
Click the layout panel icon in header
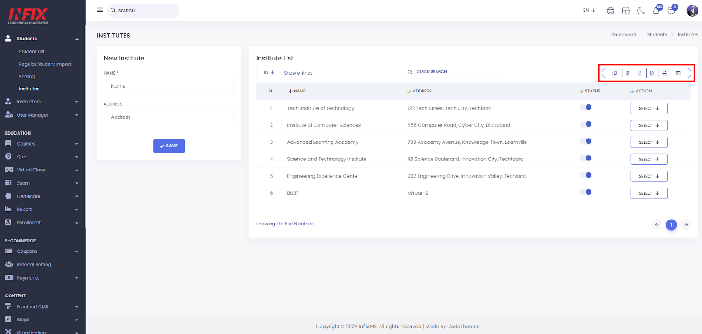(x=626, y=11)
